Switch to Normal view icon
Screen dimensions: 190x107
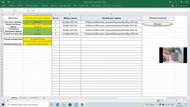pyautogui.click(x=158, y=101)
